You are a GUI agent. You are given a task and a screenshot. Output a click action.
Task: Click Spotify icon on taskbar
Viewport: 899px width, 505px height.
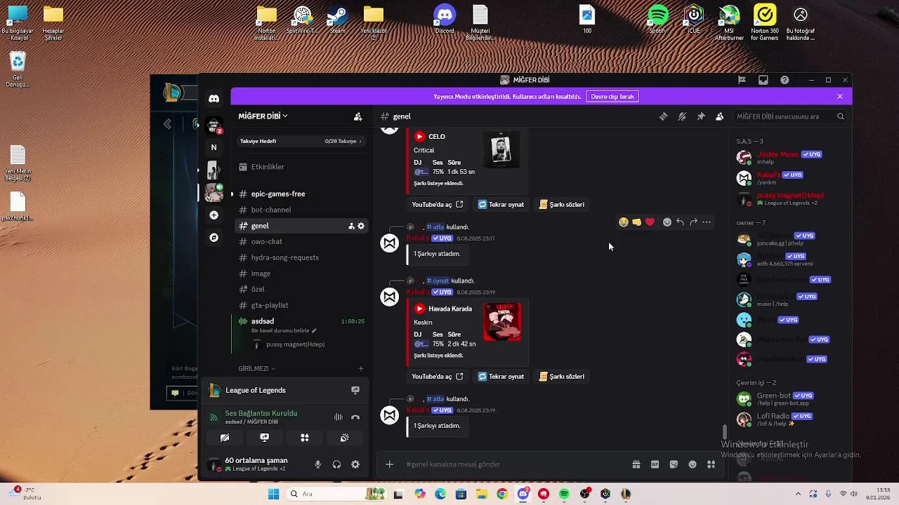(x=564, y=494)
